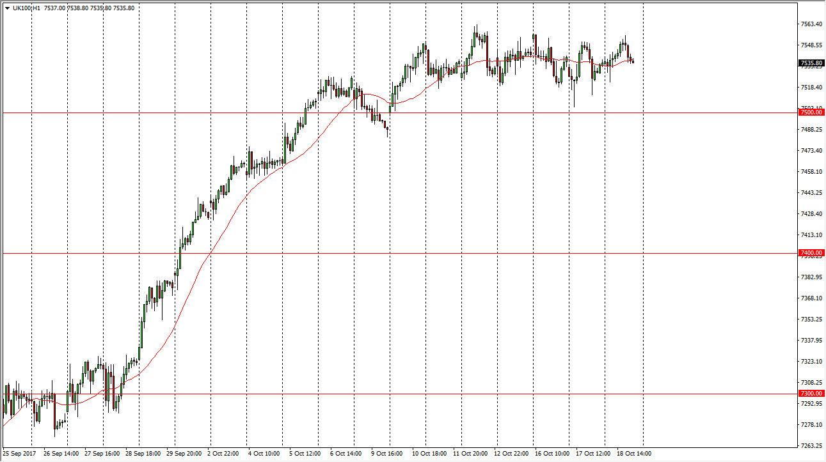
Task: Click the 2 Oct 22:00 time label
Action: (225, 454)
